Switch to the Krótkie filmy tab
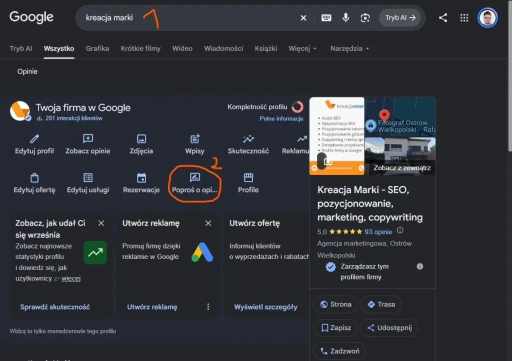Screen dimensions: 512x361 (x=140, y=48)
